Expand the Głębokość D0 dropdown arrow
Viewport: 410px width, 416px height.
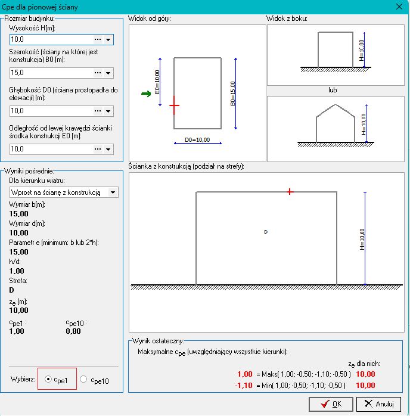click(108, 111)
